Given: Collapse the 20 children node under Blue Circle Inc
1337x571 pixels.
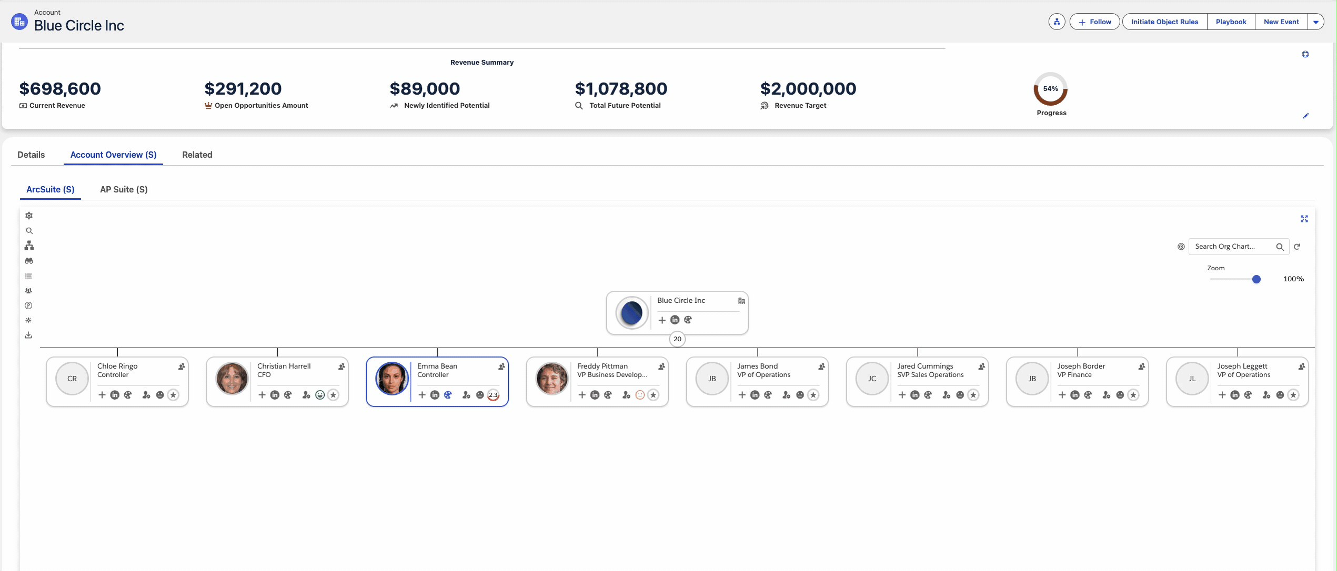Looking at the screenshot, I should coord(677,339).
